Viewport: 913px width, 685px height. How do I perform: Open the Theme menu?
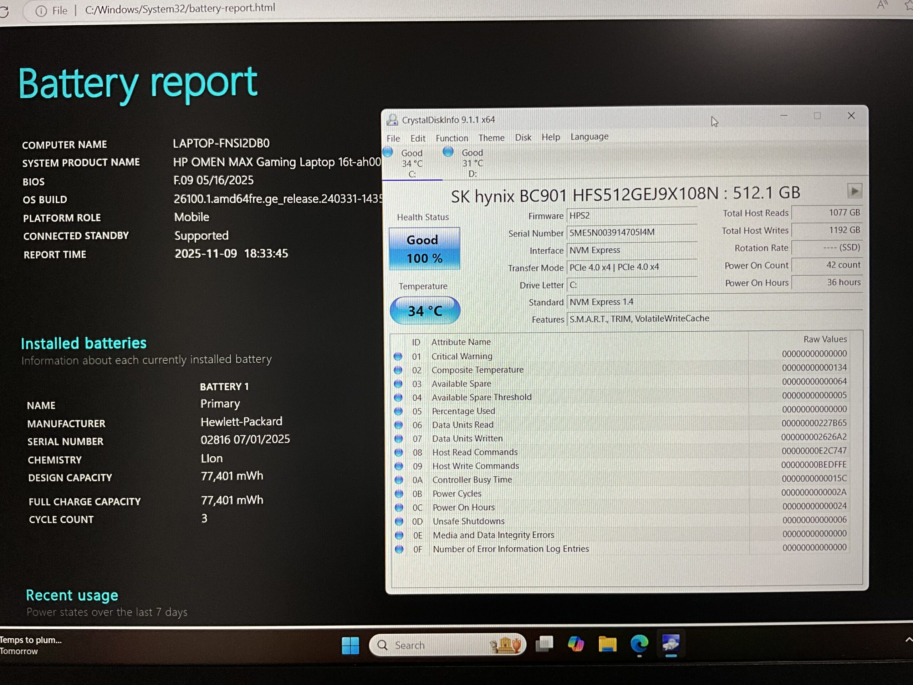(491, 137)
